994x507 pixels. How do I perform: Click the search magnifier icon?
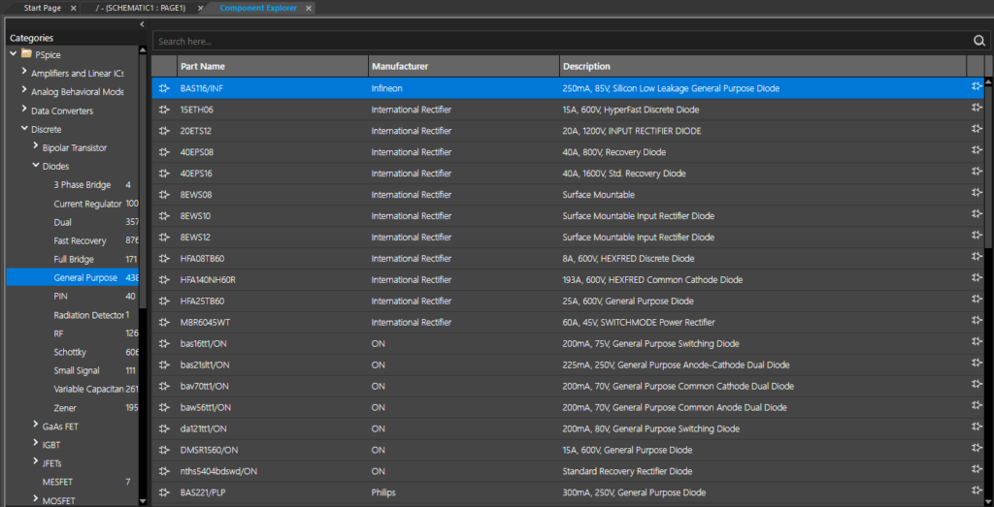pos(978,41)
